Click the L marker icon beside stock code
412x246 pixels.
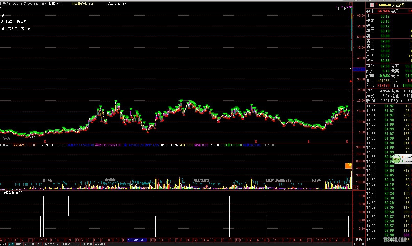(x=372, y=5)
